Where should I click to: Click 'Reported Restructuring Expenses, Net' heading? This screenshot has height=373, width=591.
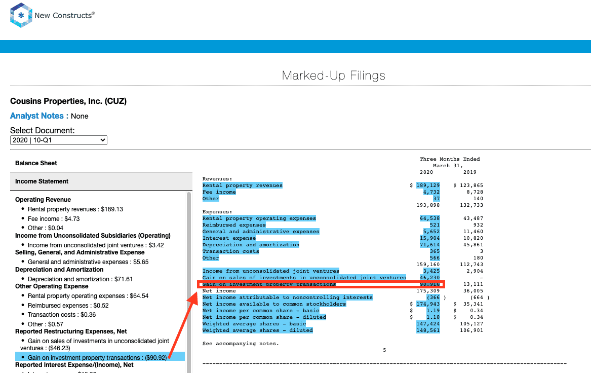coord(71,331)
